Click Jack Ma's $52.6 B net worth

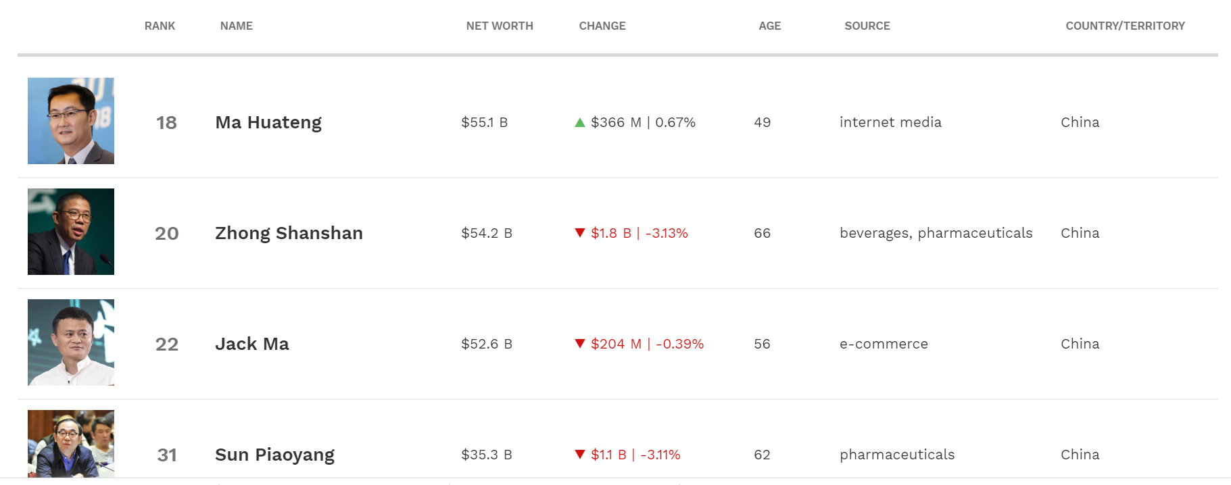(x=487, y=344)
